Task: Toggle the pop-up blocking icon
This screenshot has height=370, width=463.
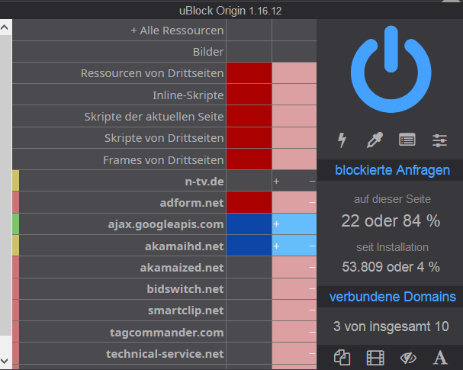Action: tap(342, 357)
